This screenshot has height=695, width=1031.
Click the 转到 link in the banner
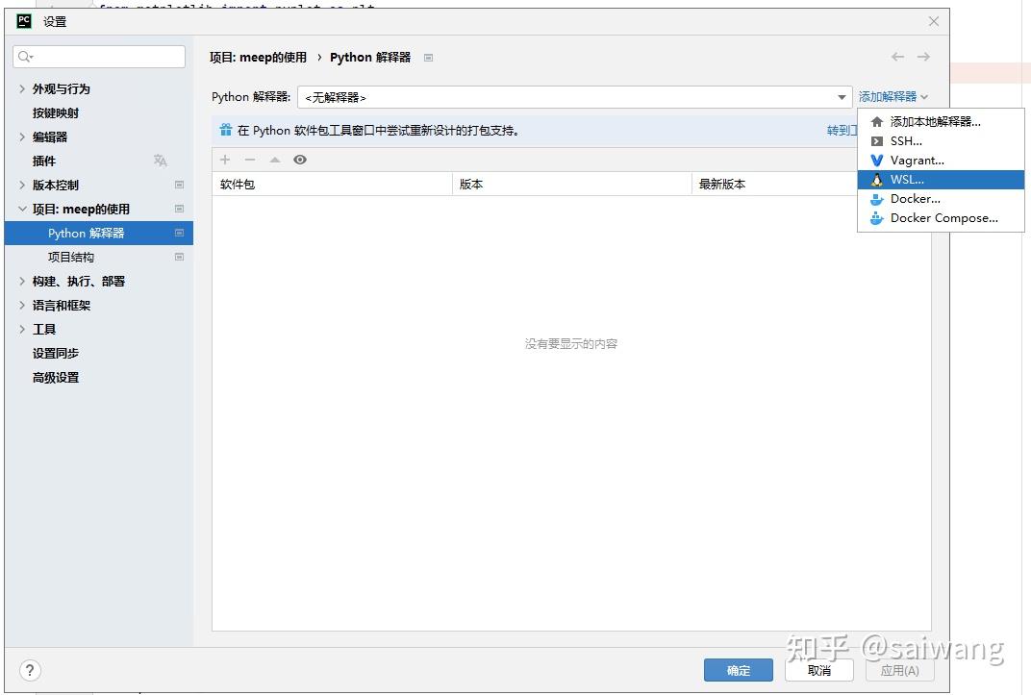[842, 130]
